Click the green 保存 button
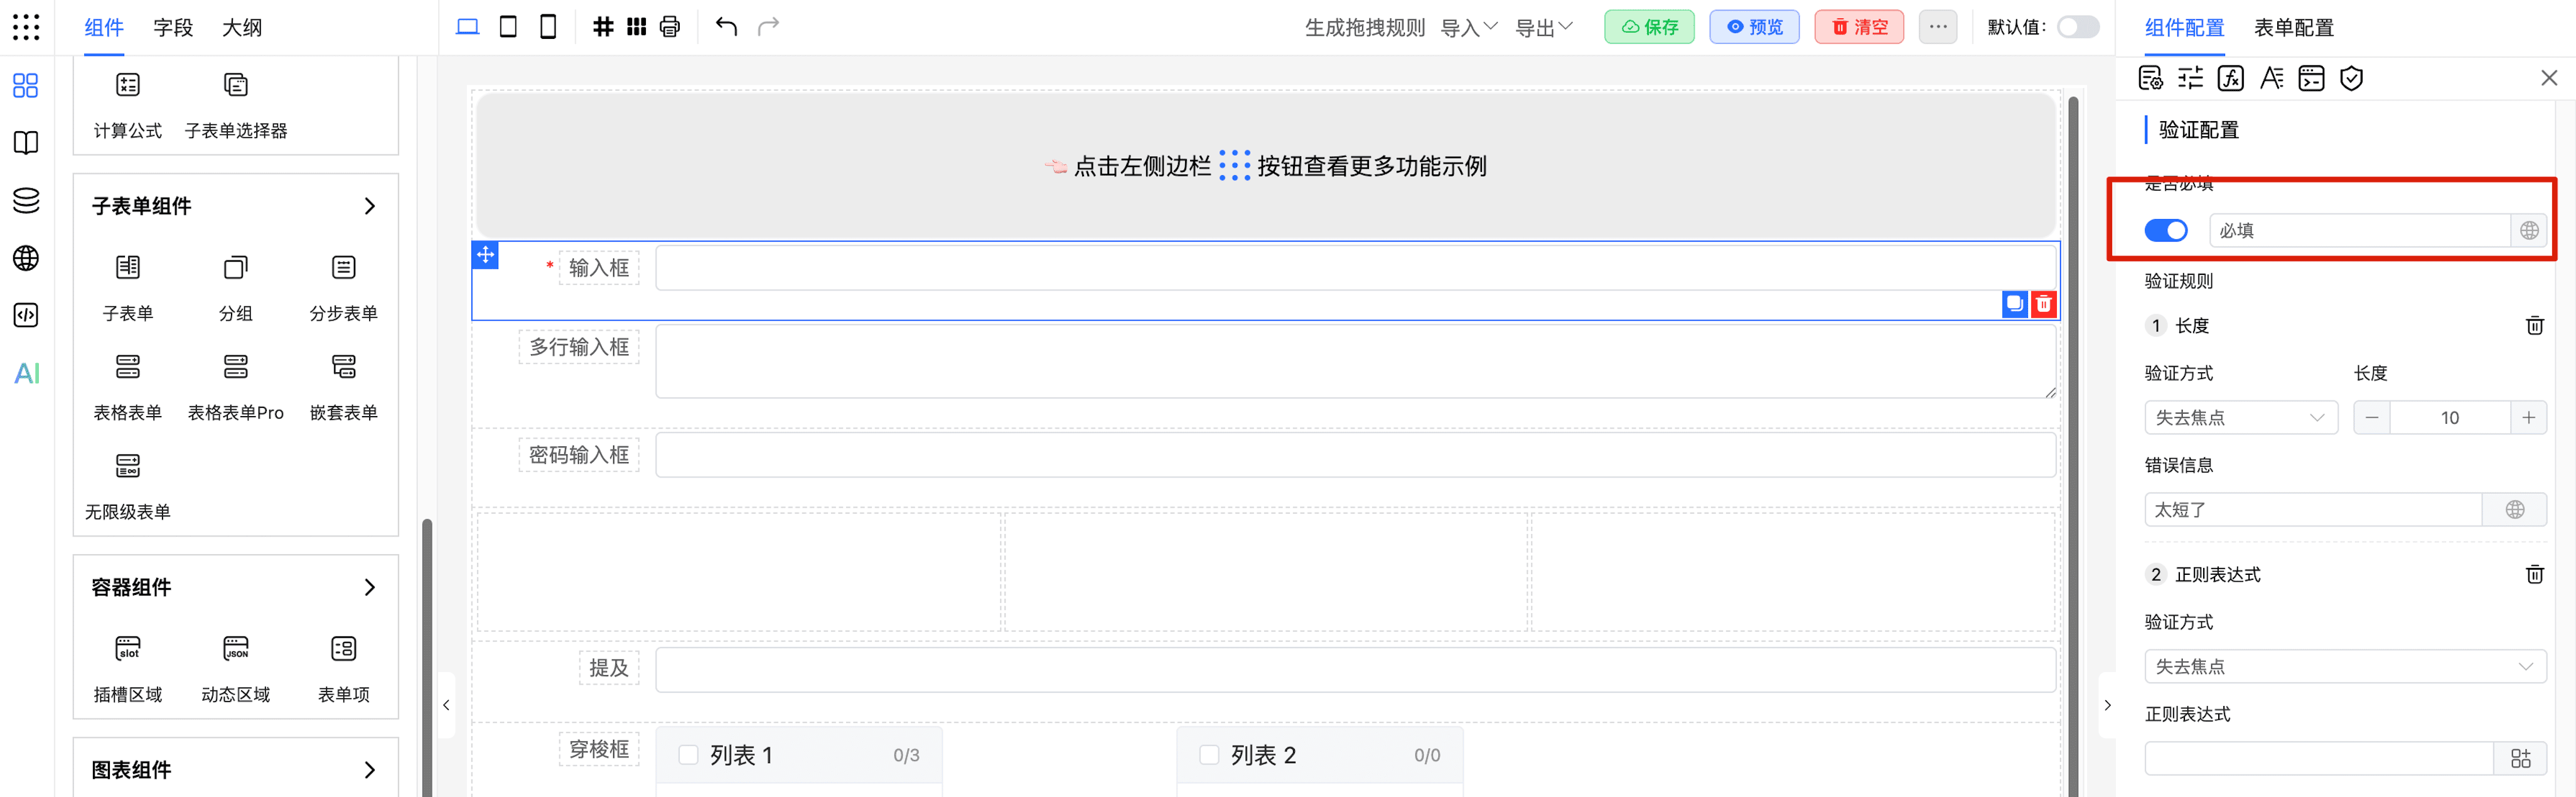 click(1649, 27)
